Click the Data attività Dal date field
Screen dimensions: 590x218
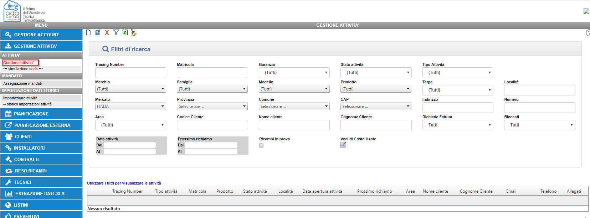[x=130, y=145]
